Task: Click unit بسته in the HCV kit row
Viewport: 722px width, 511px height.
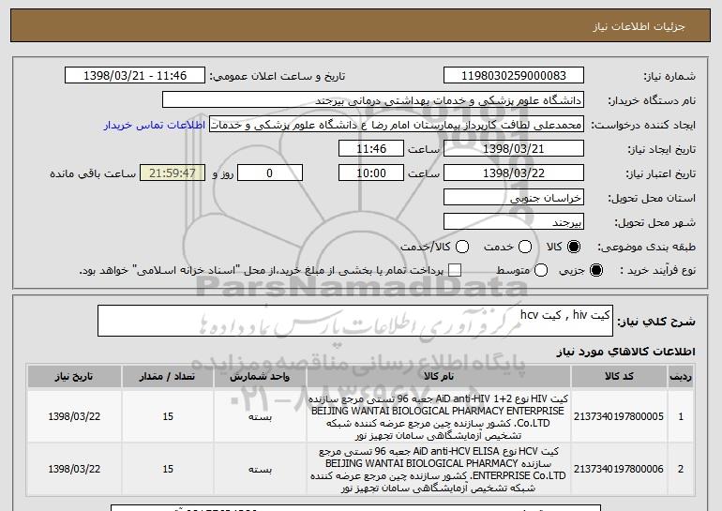Action: [x=260, y=470]
